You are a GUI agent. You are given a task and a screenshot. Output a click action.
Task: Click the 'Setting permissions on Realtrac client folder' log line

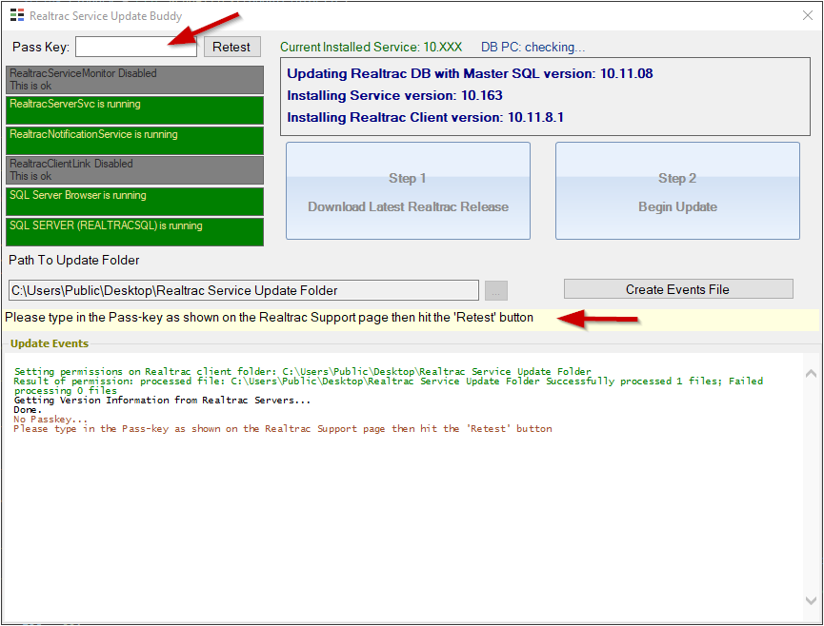(x=302, y=371)
